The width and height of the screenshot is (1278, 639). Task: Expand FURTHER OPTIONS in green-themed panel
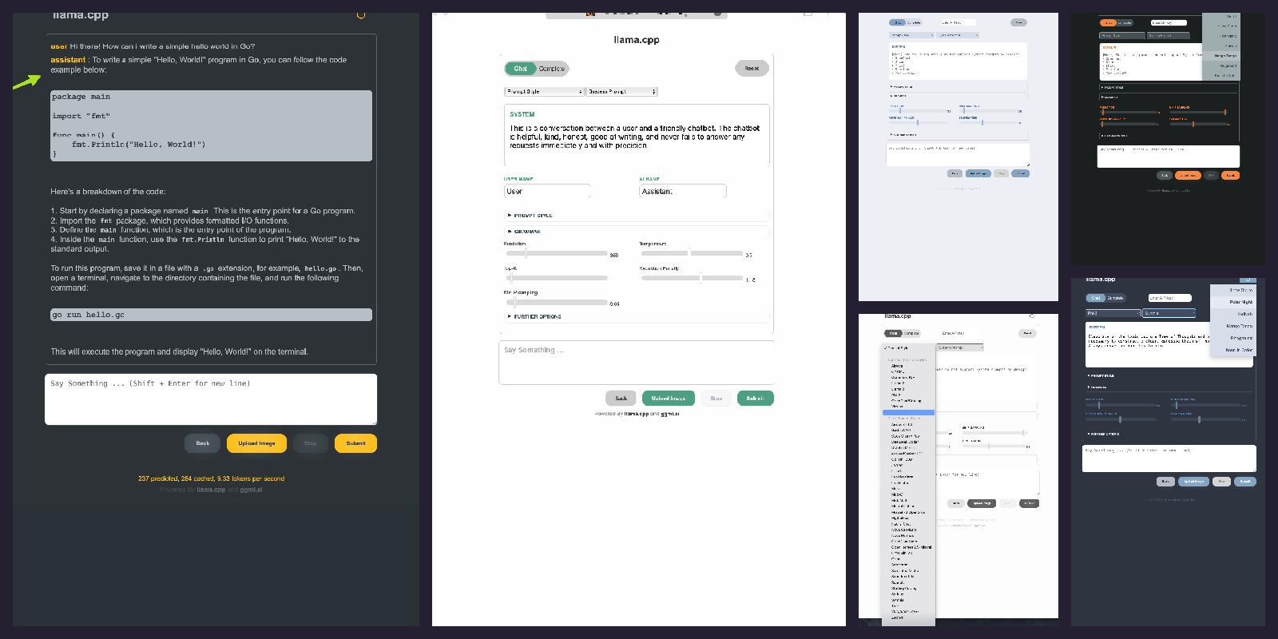click(x=637, y=317)
